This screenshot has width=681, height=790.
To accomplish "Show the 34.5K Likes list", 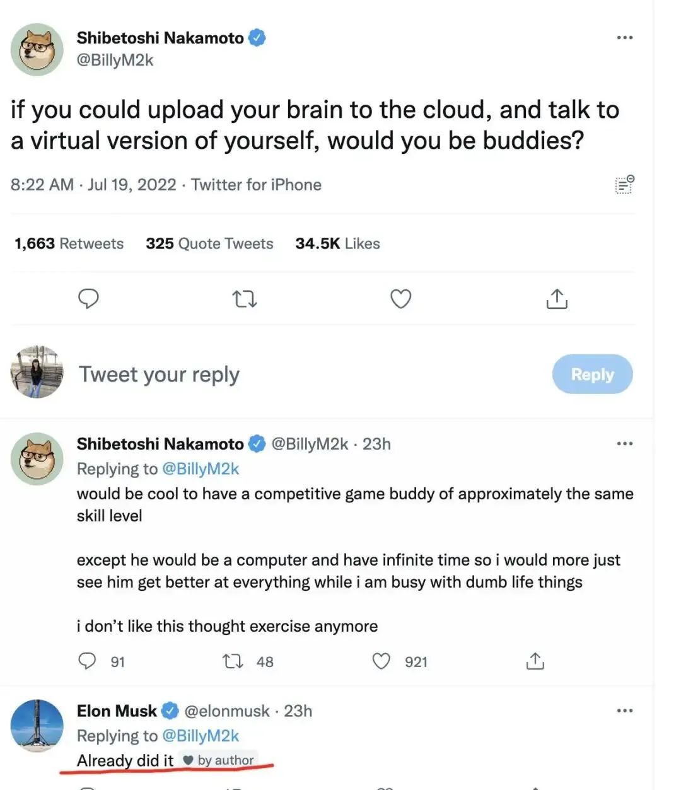I will [337, 243].
